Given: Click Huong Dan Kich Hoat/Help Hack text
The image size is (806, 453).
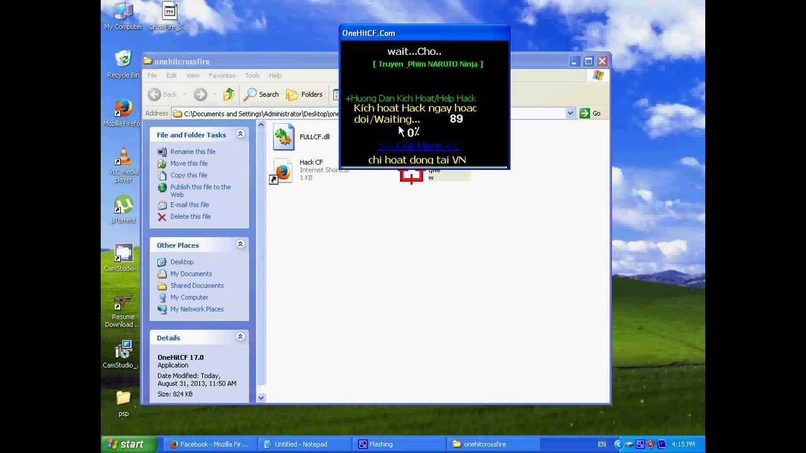Looking at the screenshot, I should (x=411, y=98).
